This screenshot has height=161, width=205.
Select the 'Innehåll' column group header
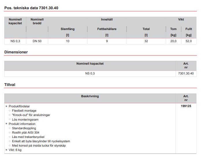(x=107, y=20)
